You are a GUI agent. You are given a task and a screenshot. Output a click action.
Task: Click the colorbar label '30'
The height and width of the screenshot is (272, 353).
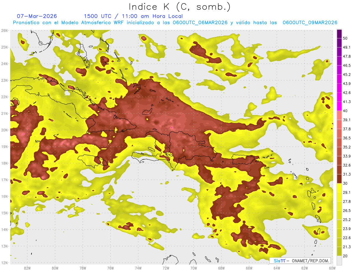click(346, 183)
